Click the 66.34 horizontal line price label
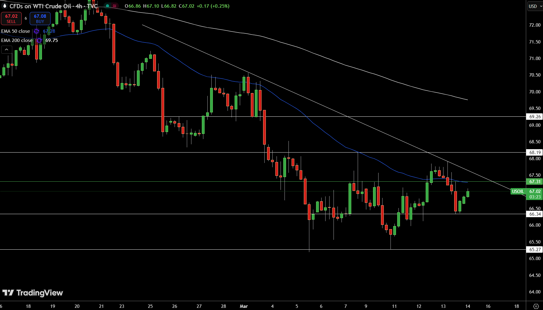The image size is (543, 310). coord(535,214)
